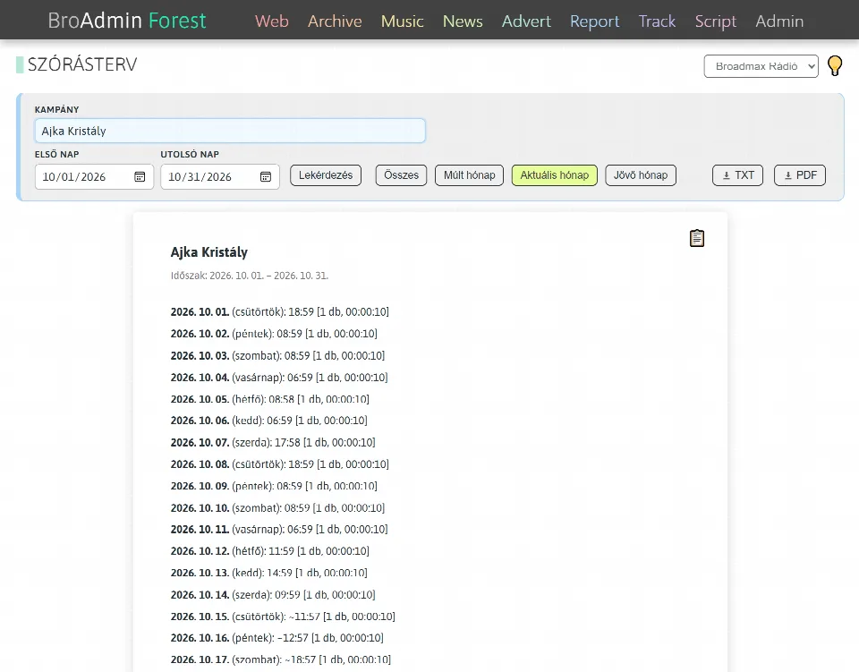Screen dimensions: 859x672
Task: Select the 2026. 10. 12. hétfő row
Action: point(270,551)
